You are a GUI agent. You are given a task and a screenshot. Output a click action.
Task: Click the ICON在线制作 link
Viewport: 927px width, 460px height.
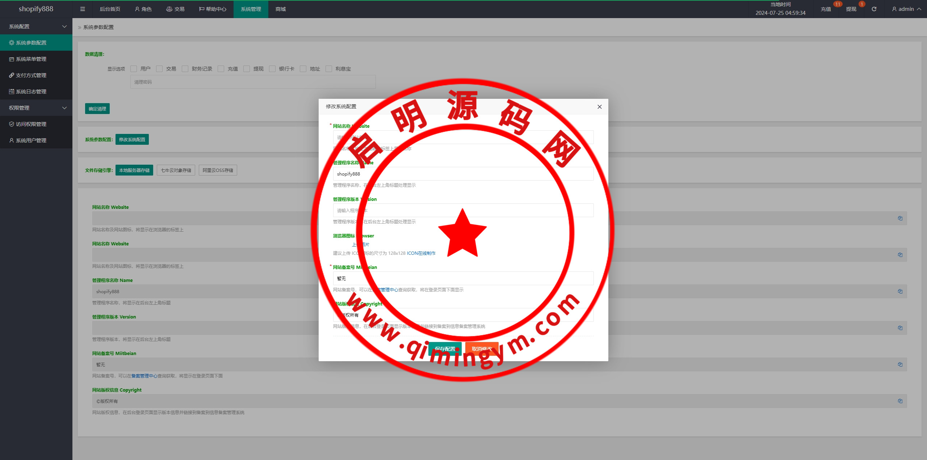tap(421, 253)
